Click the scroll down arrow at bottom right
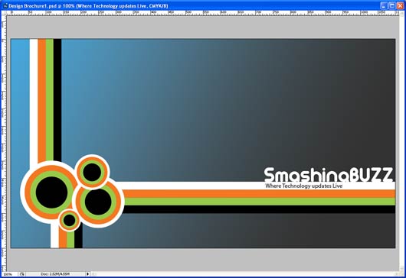The height and width of the screenshot is (278, 406). [x=401, y=268]
